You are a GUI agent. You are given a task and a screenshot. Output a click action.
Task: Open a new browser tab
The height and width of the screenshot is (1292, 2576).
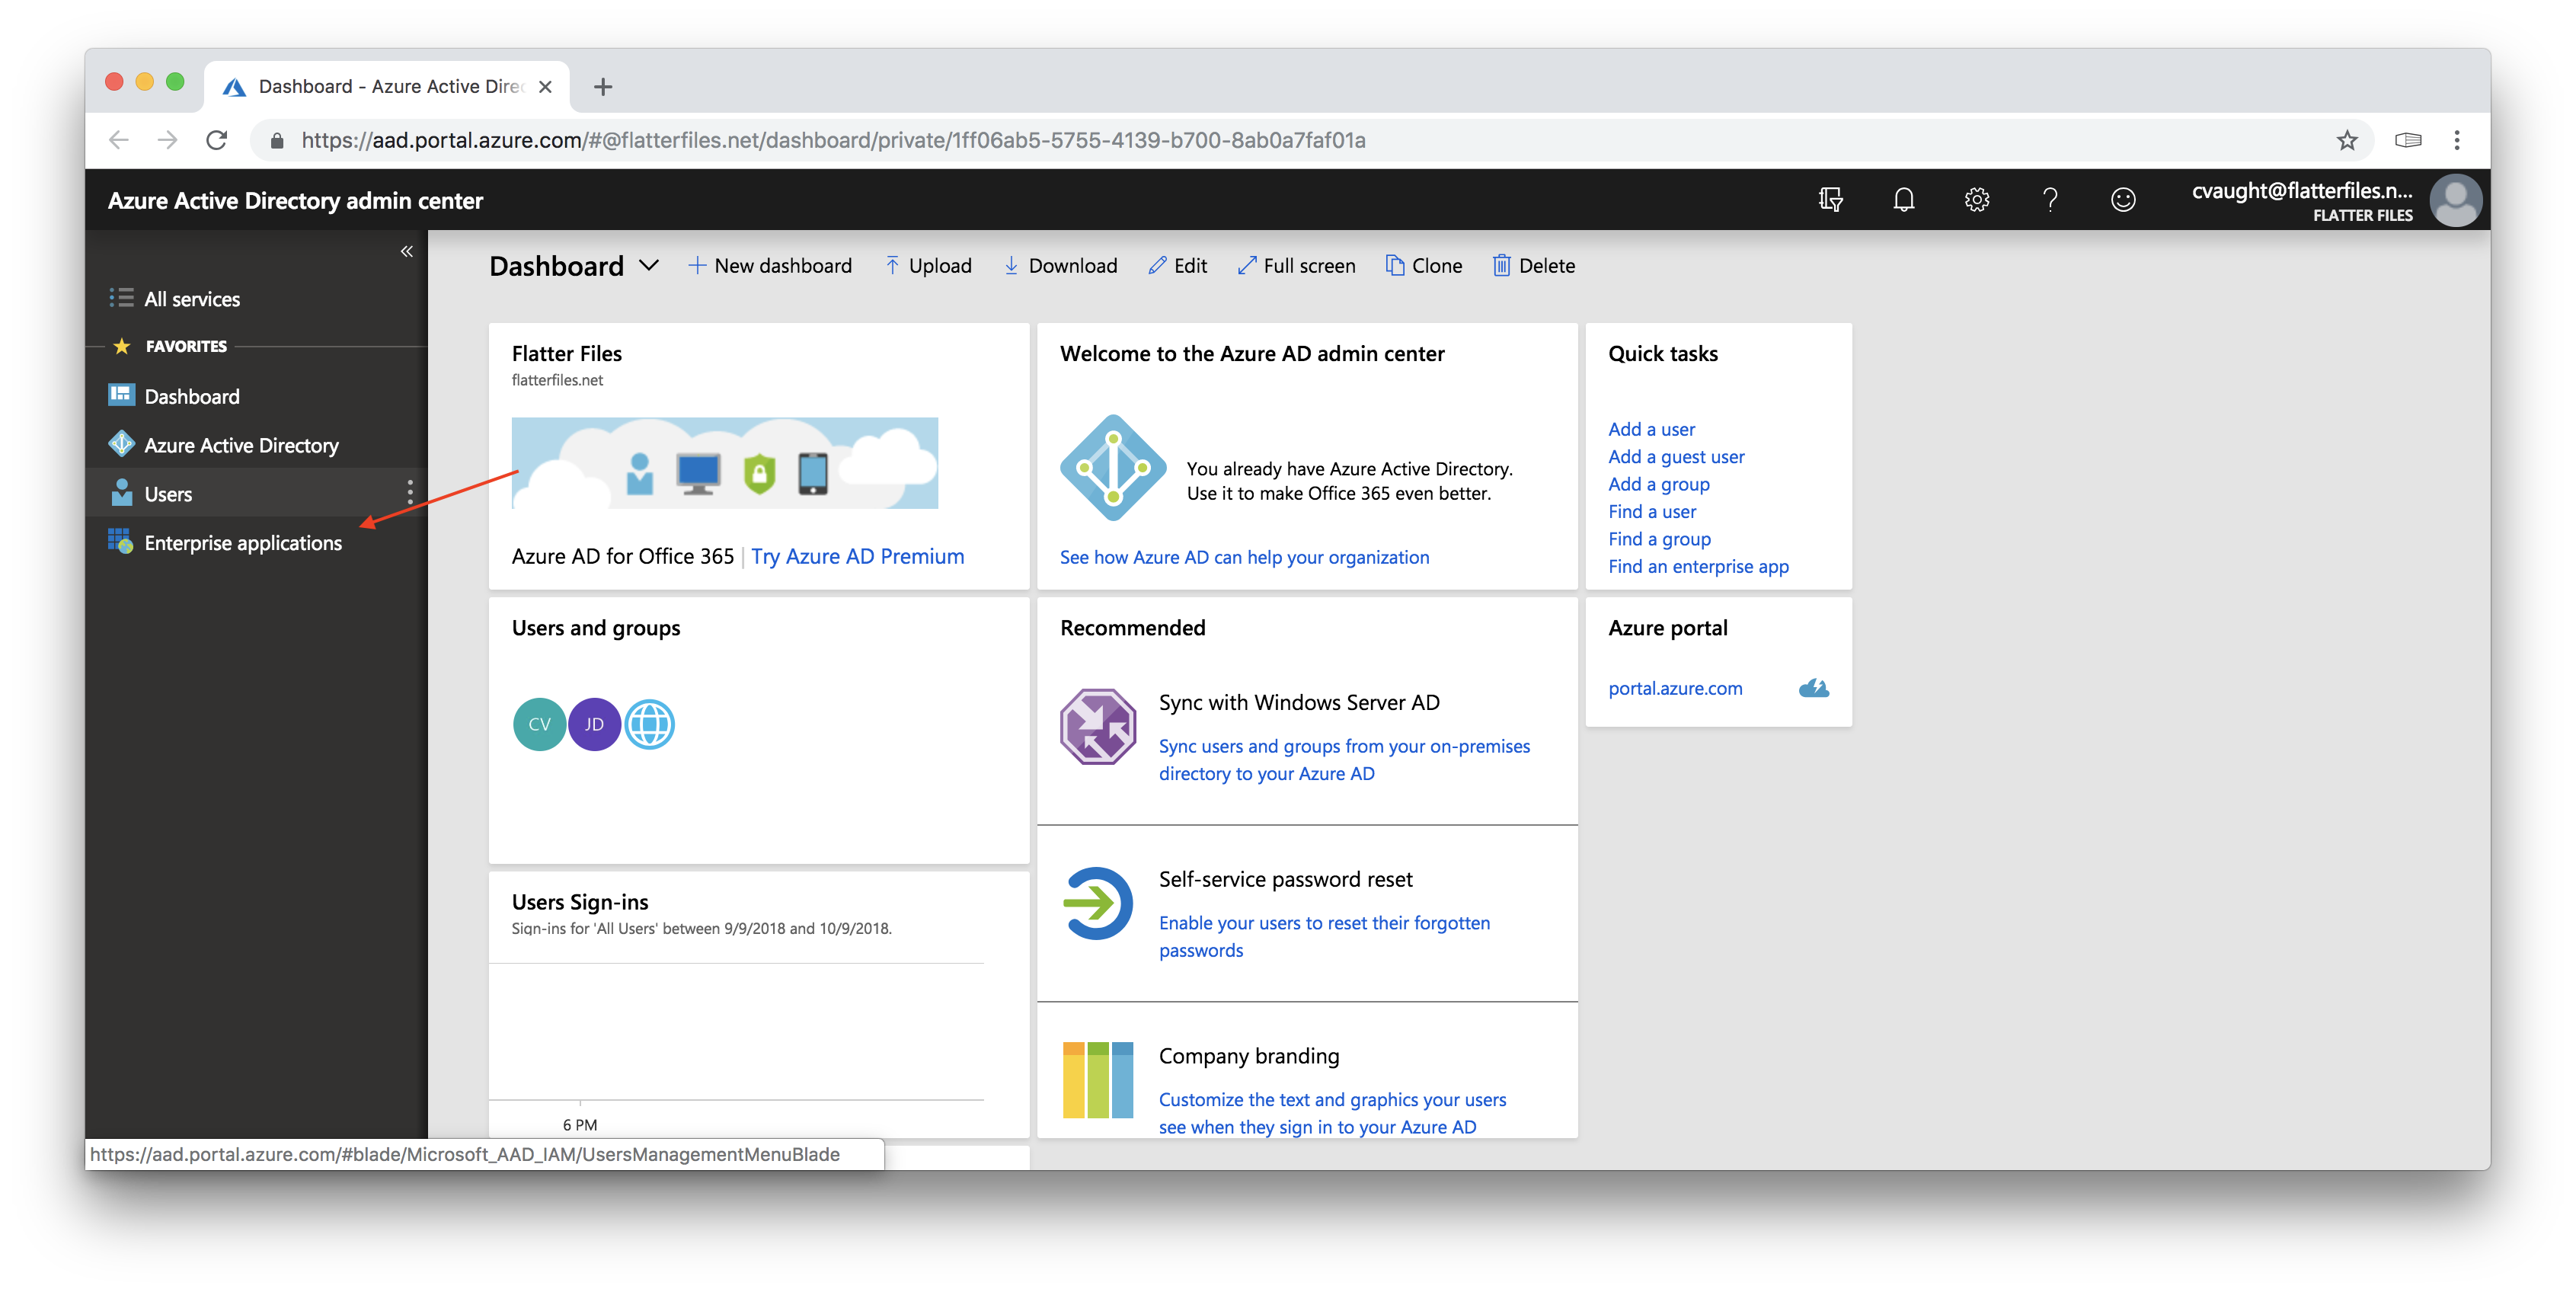[x=602, y=87]
